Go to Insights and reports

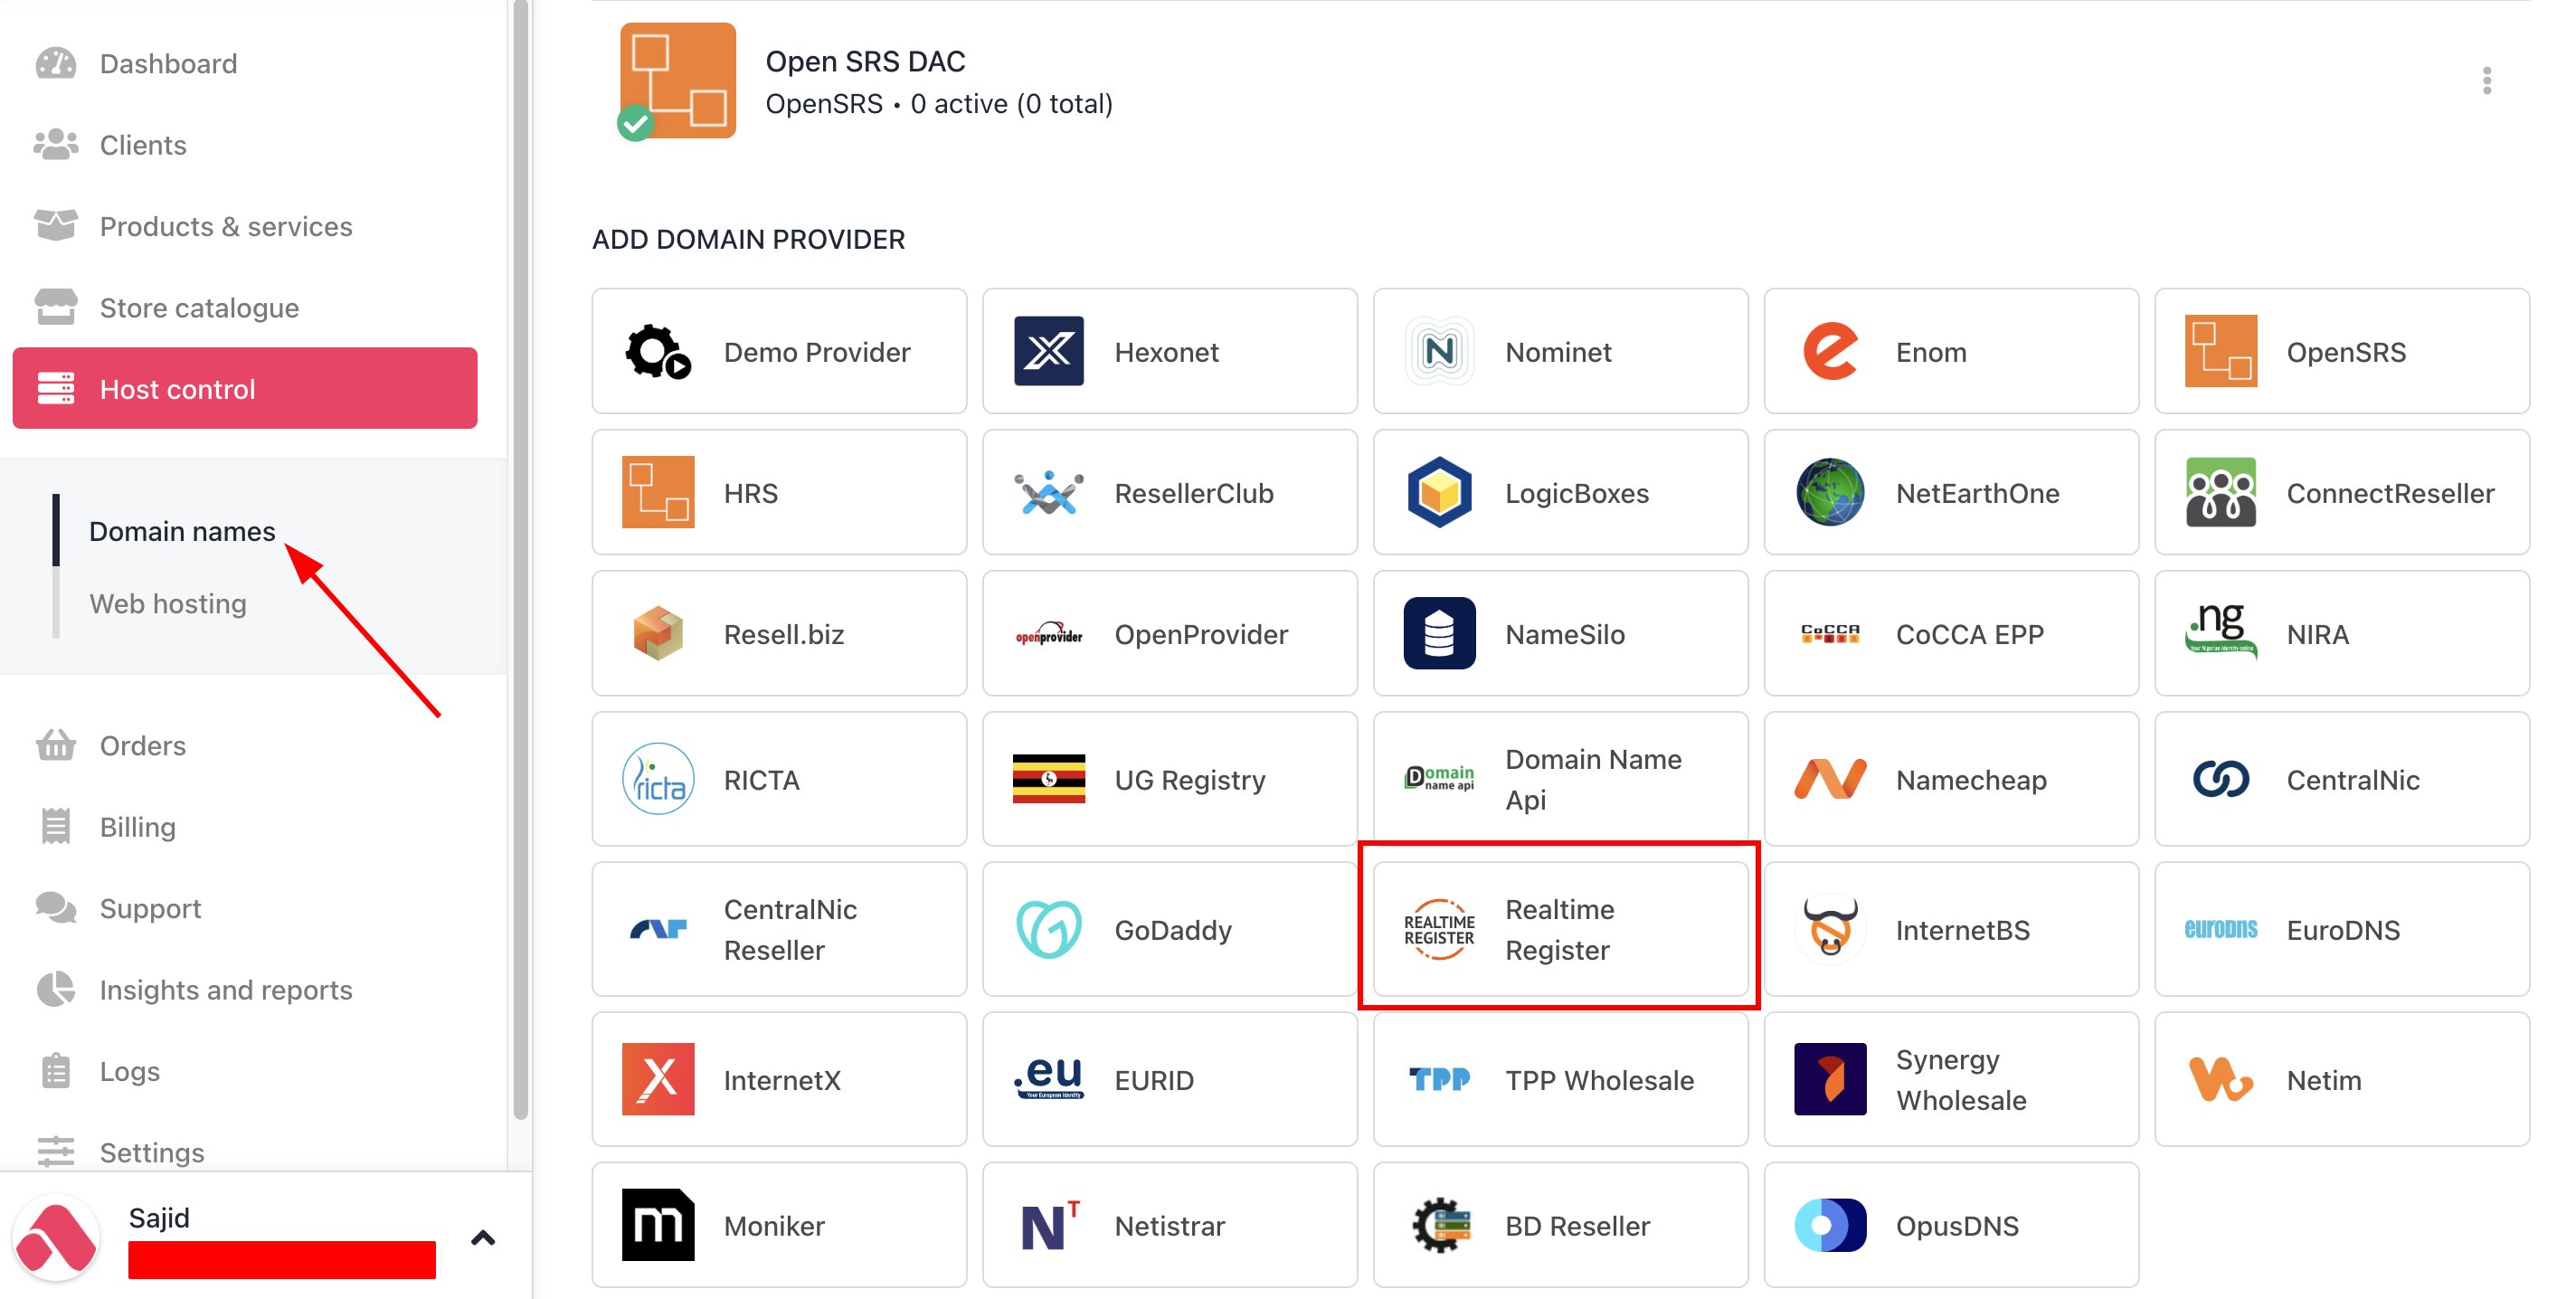click(225, 989)
